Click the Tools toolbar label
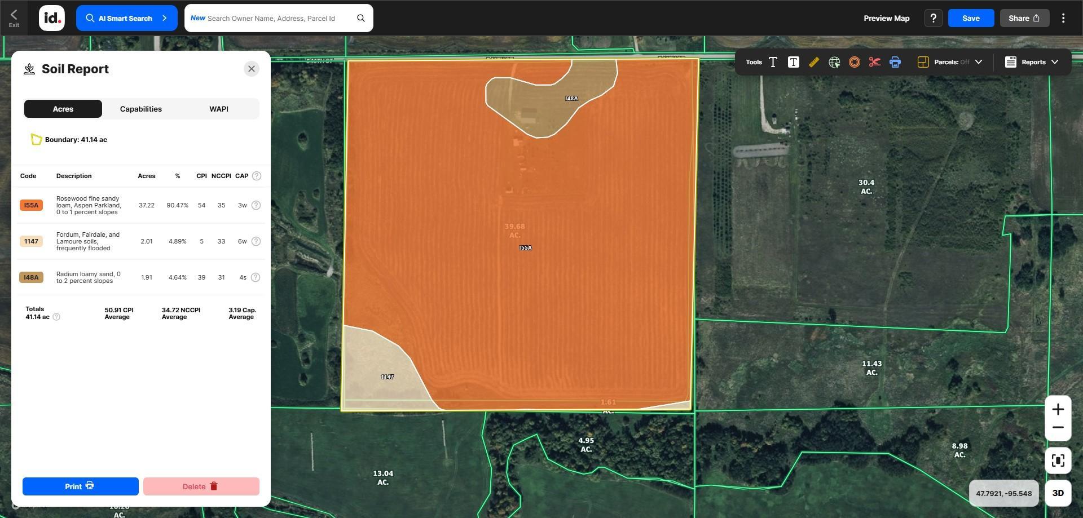This screenshot has height=518, width=1083. [754, 62]
